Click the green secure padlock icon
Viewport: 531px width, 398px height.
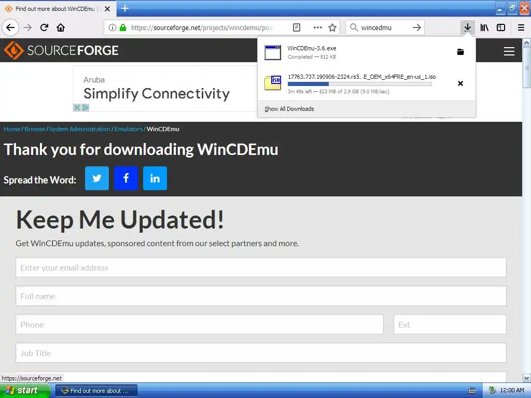[x=123, y=27]
